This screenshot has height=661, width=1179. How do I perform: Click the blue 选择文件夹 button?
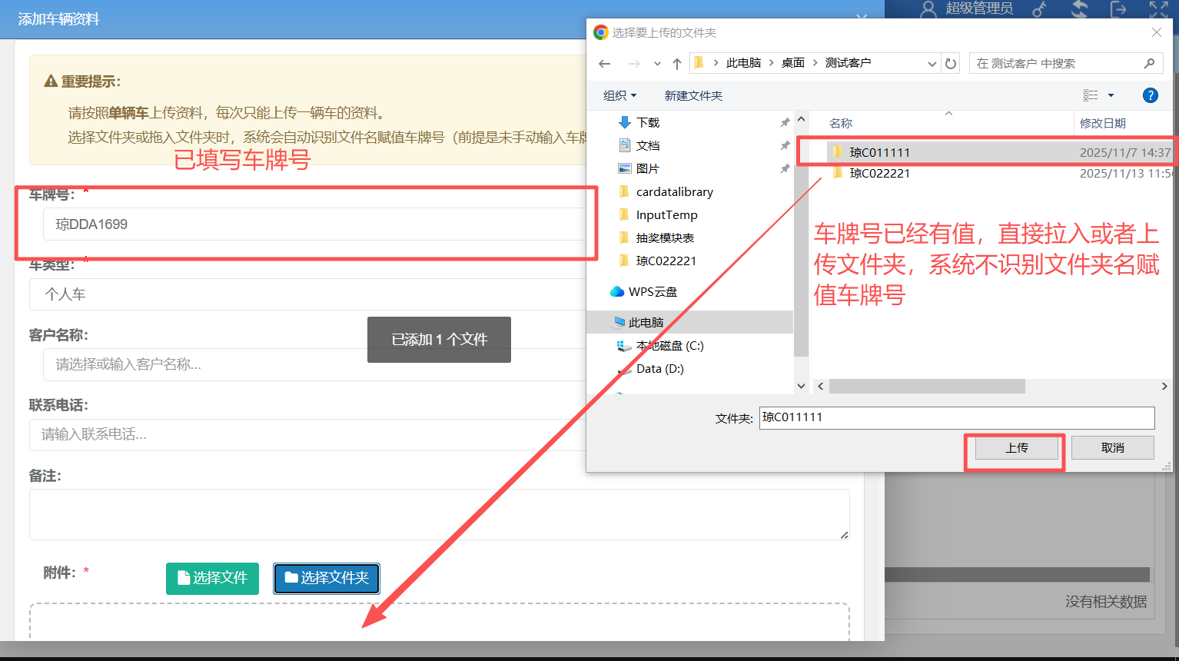[326, 578]
